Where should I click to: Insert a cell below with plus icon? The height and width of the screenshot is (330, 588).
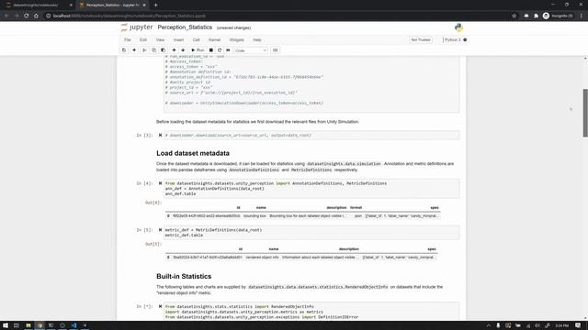(134, 50)
